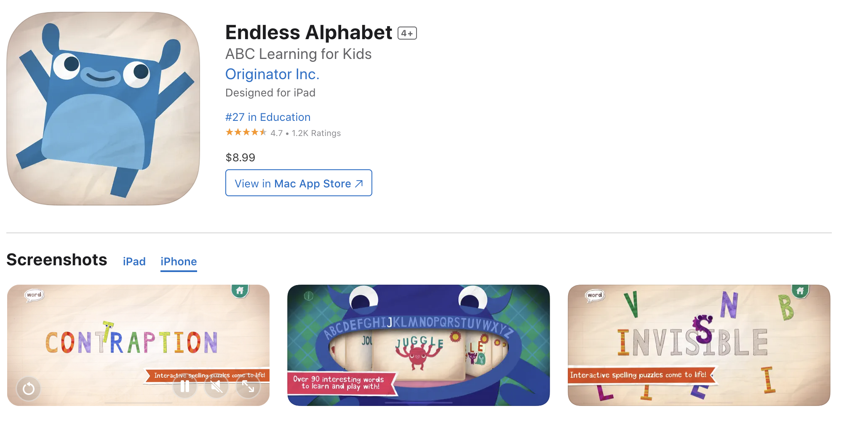Click the 4+ age rating badge
This screenshot has width=844, height=427.
[x=407, y=33]
